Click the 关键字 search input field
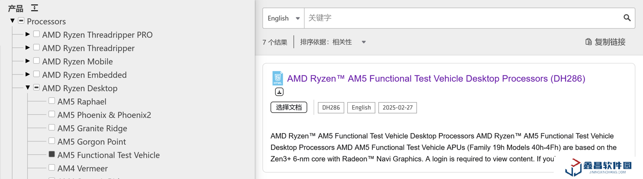The height and width of the screenshot is (179, 643). (x=462, y=18)
